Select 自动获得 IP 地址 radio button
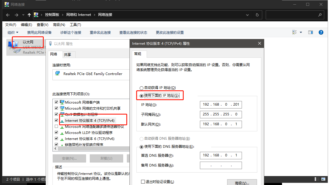The width and height of the screenshot is (330, 185). click(x=141, y=88)
